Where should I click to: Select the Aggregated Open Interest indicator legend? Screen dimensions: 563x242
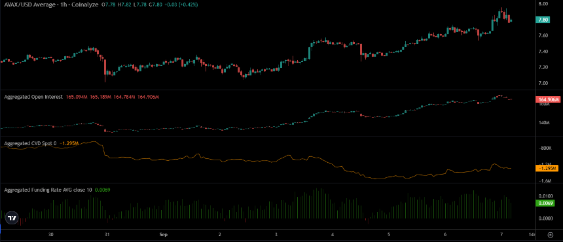(33, 97)
